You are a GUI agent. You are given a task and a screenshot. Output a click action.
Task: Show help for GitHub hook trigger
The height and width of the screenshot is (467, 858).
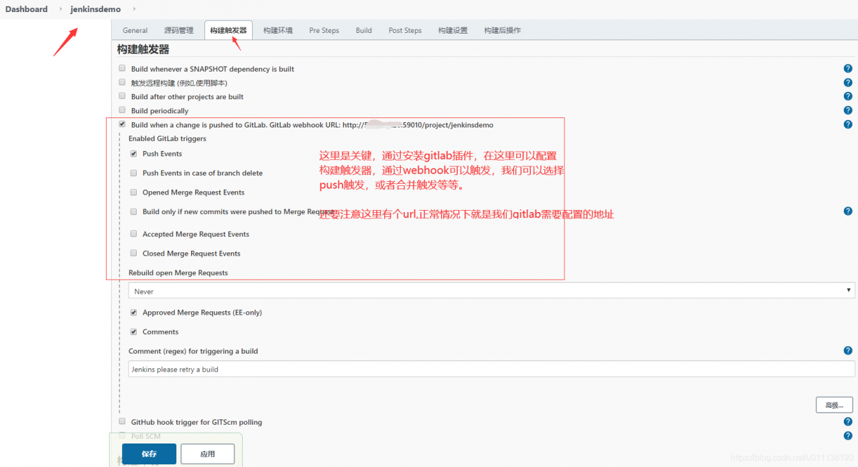pos(848,421)
